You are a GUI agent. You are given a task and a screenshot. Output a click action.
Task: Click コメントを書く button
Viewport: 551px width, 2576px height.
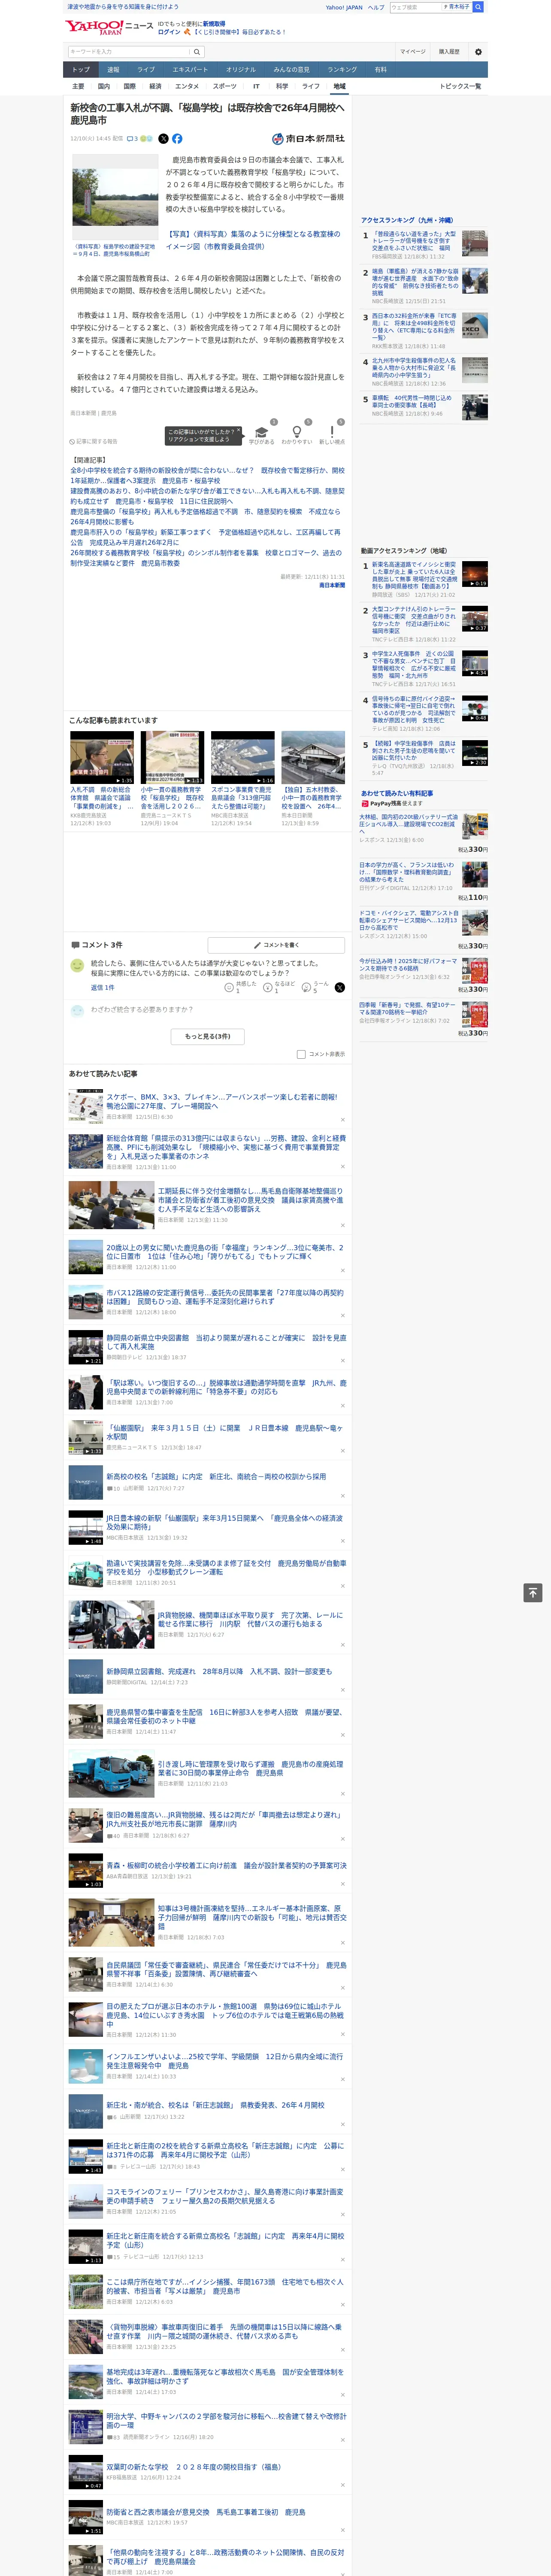[x=276, y=945]
